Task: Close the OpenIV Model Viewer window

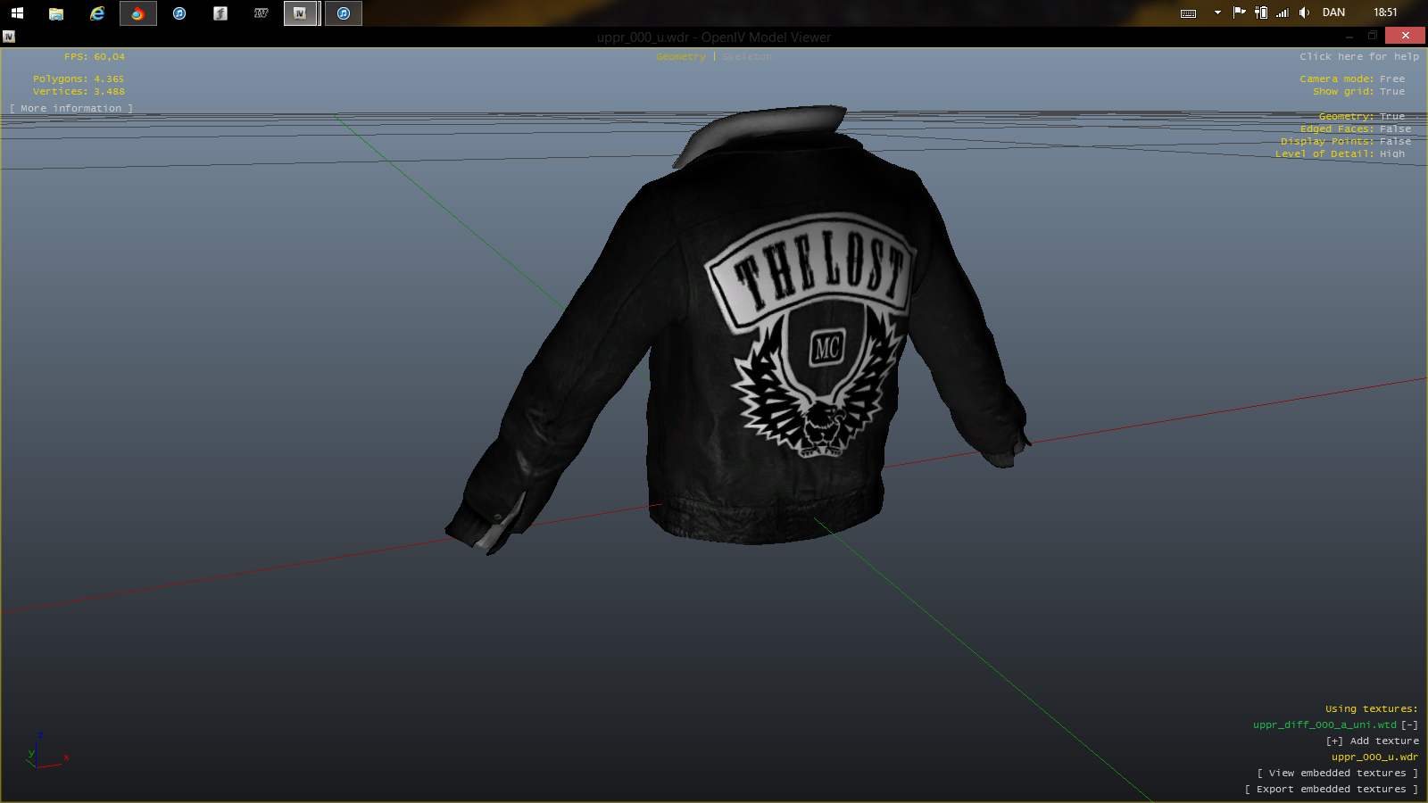Action: (1405, 36)
